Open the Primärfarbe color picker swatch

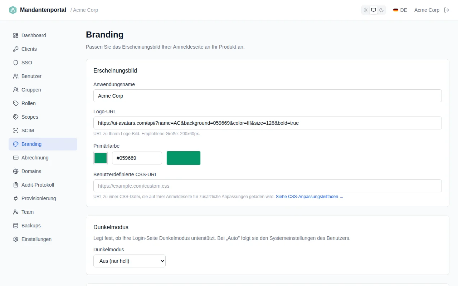101,158
